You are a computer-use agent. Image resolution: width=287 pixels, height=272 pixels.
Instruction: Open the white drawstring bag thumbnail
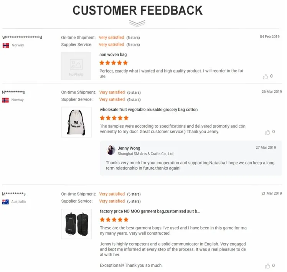click(x=76, y=122)
